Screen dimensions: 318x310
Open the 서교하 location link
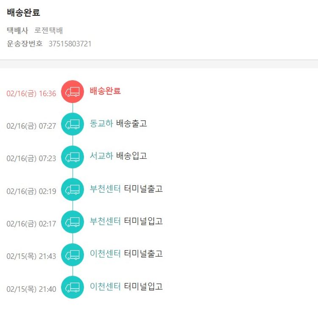pos(101,156)
